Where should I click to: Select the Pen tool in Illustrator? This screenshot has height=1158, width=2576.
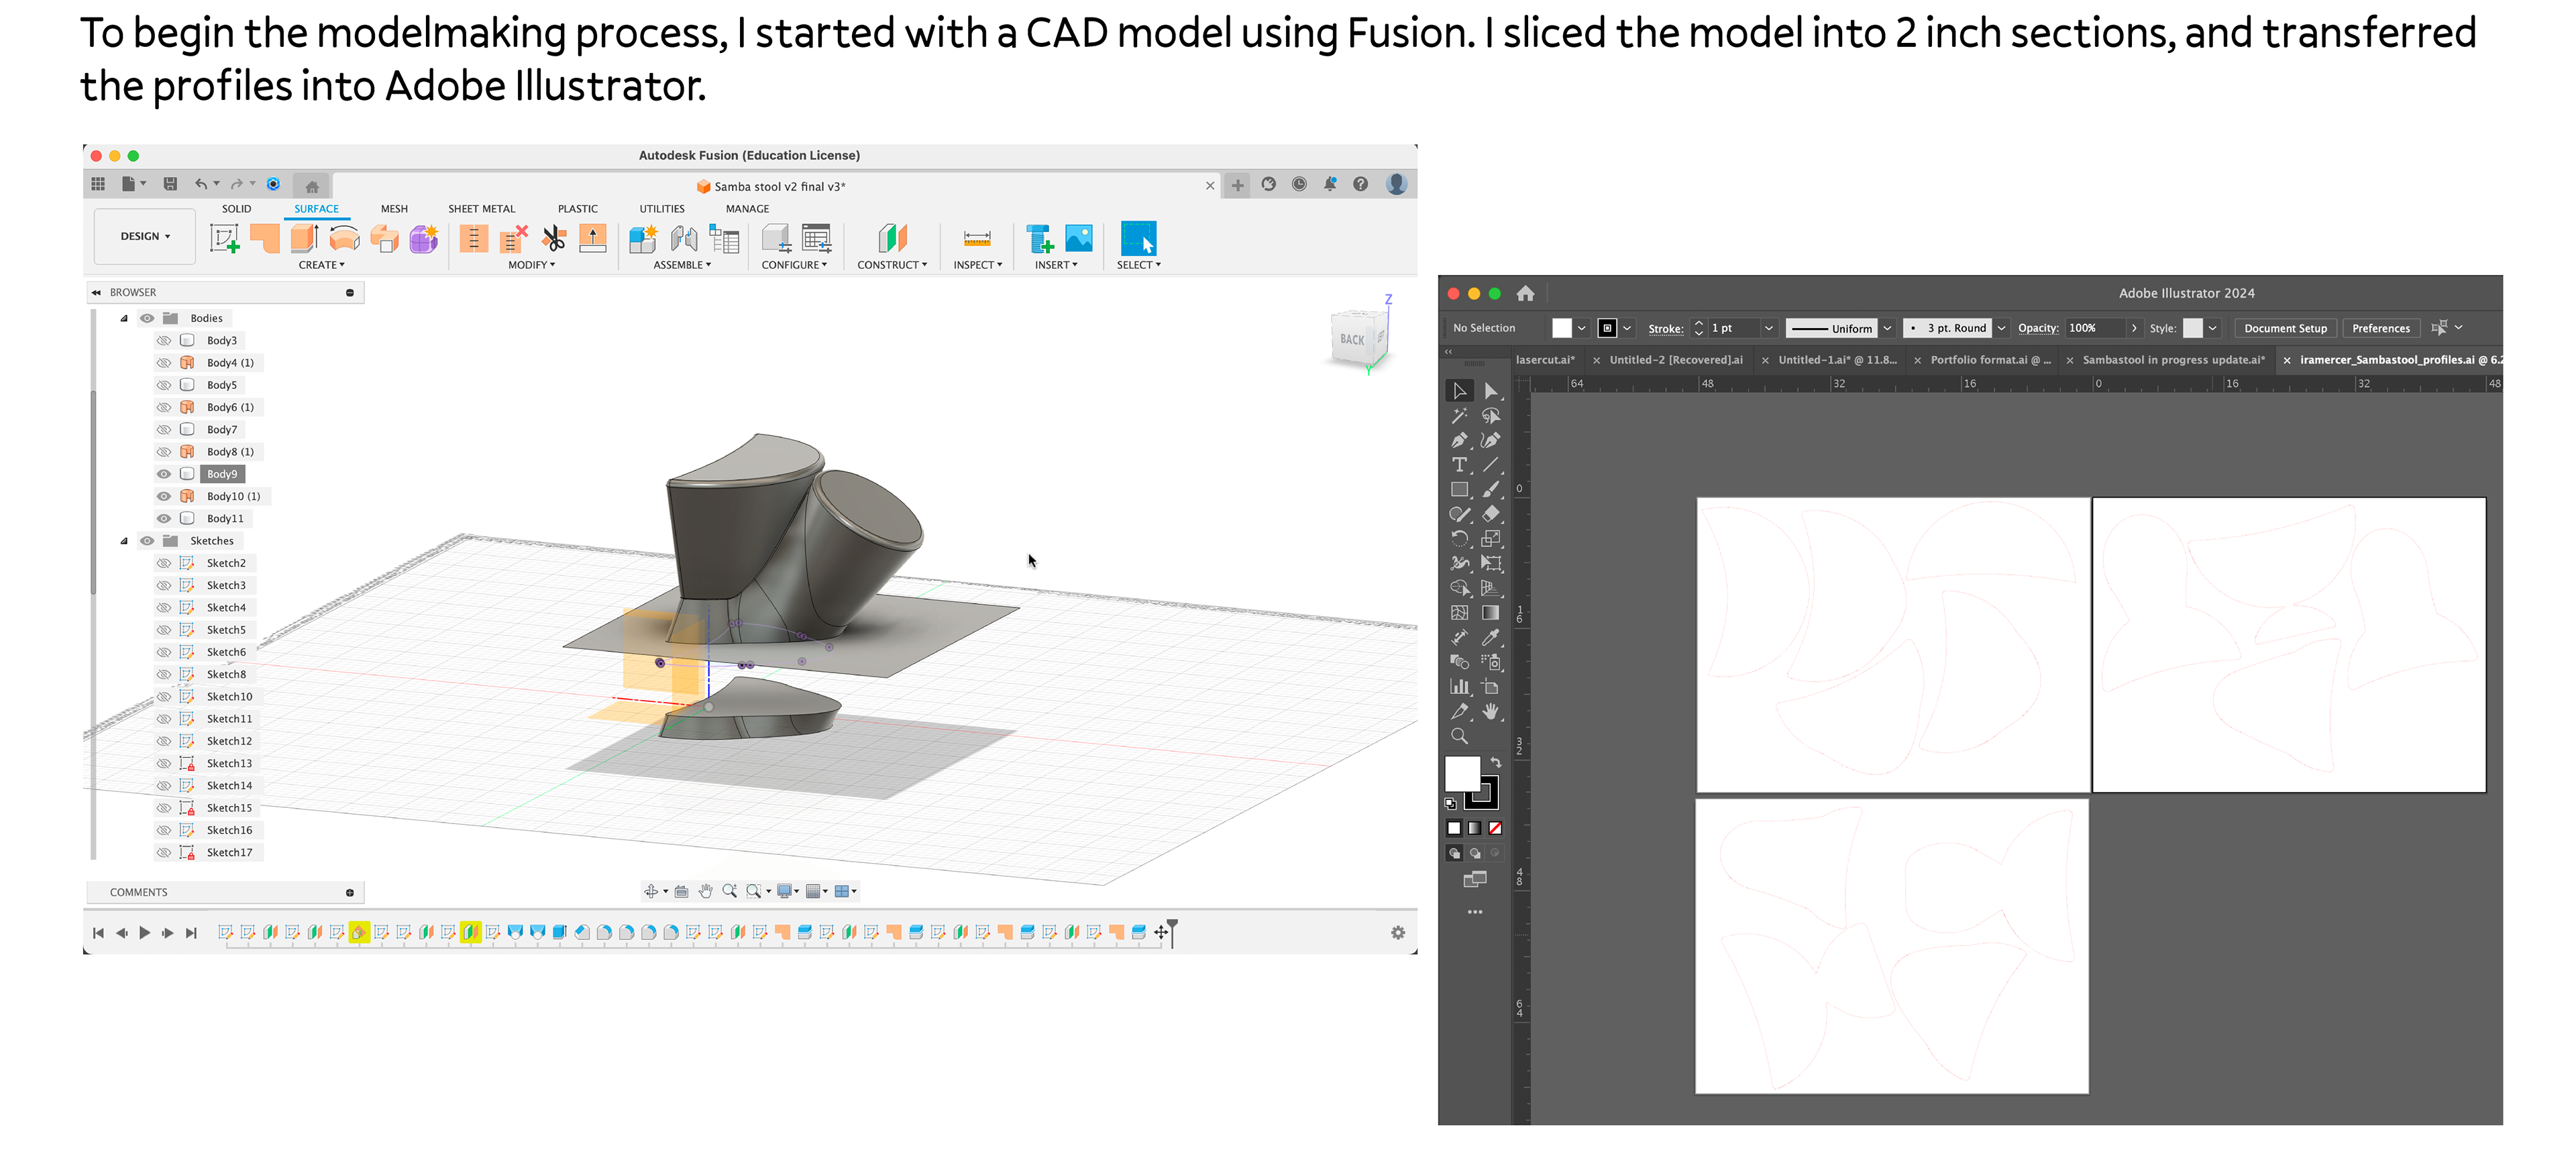[x=1459, y=441]
